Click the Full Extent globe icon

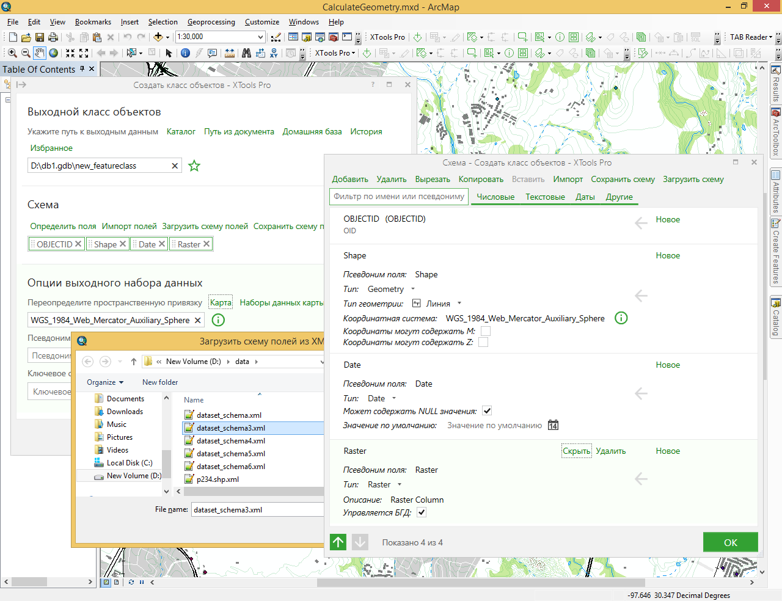[54, 53]
